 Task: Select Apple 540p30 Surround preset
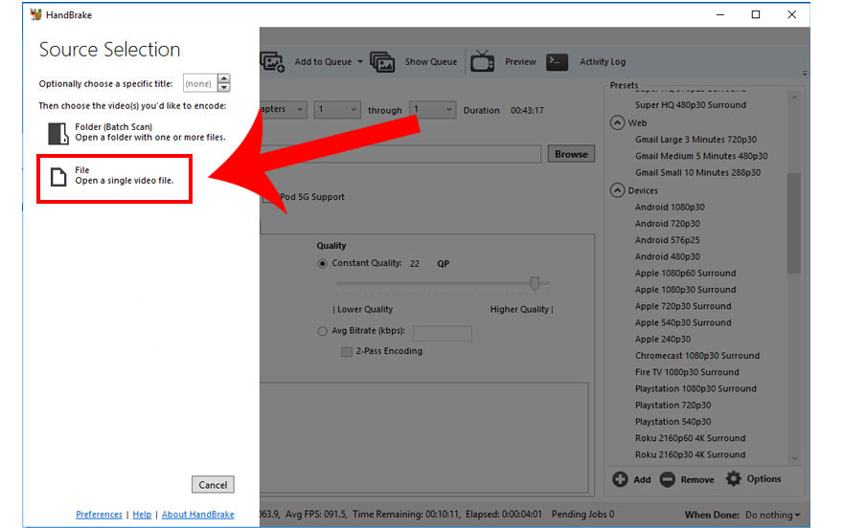[x=683, y=323]
